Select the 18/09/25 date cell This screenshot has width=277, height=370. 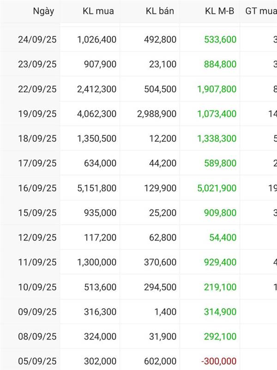tap(37, 138)
